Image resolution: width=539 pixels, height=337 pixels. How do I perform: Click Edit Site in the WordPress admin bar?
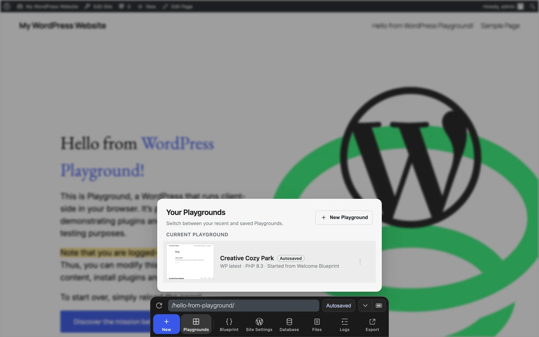[x=98, y=6]
